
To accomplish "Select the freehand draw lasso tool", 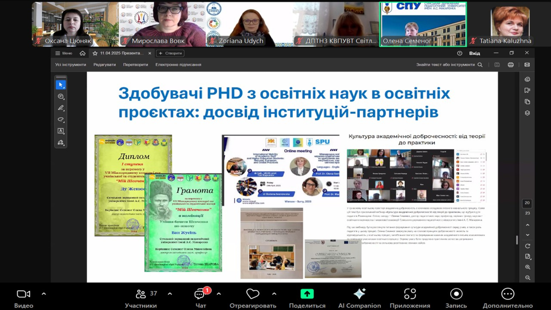I will click(61, 119).
